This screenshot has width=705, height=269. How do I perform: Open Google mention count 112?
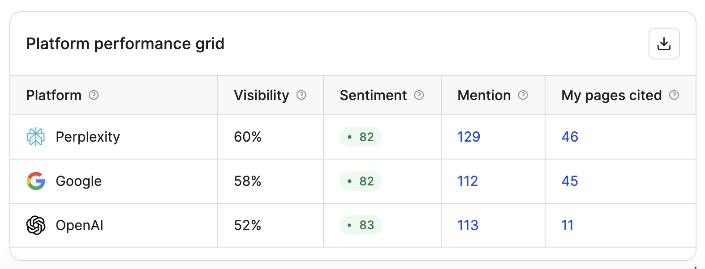pos(468,181)
